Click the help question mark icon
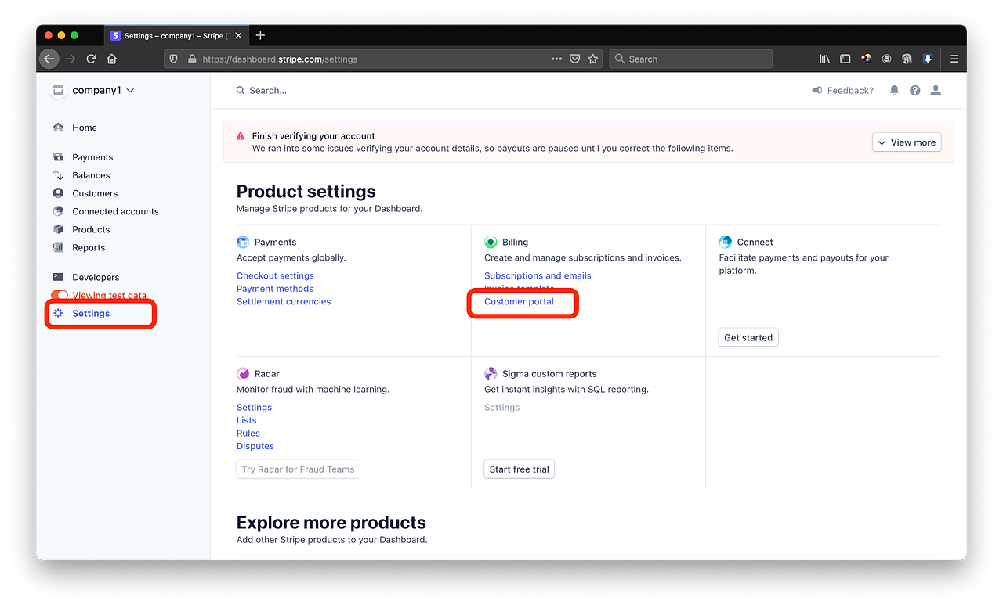The width and height of the screenshot is (1003, 608). pyautogui.click(x=914, y=90)
